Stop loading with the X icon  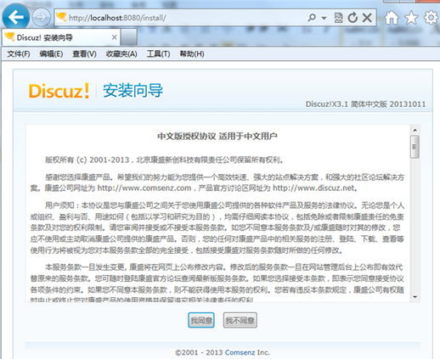(367, 18)
